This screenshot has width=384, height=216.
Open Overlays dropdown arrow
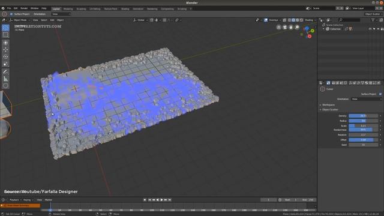coord(280,20)
